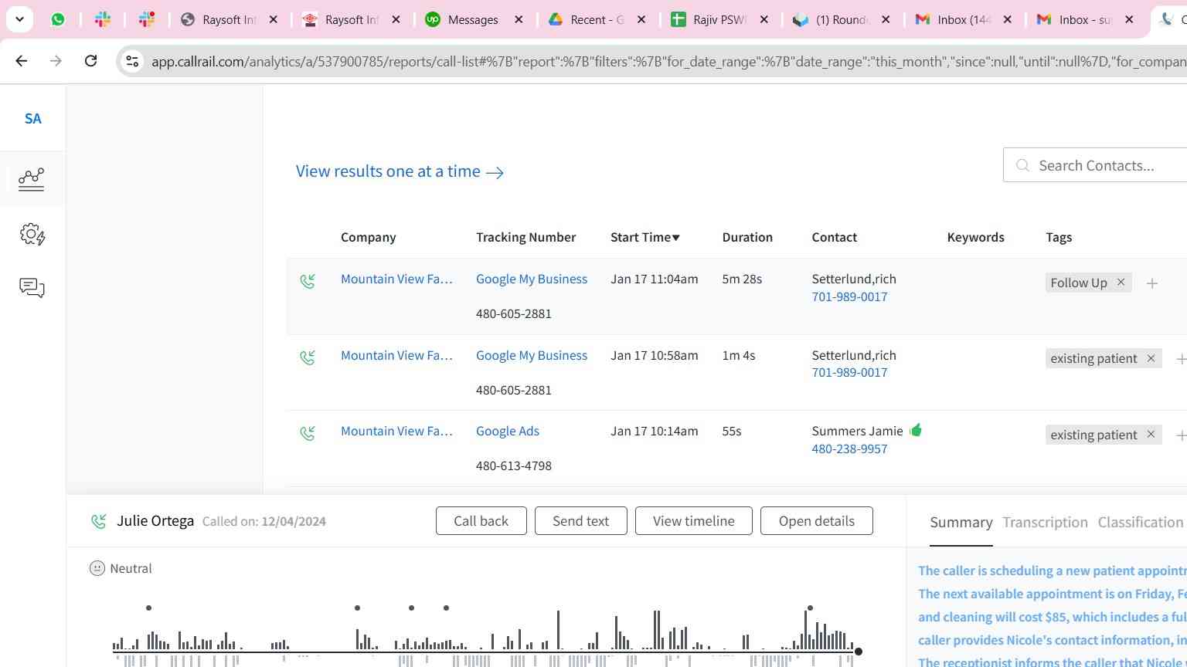Close the Inbox (144) Gmail tab

tap(1007, 19)
